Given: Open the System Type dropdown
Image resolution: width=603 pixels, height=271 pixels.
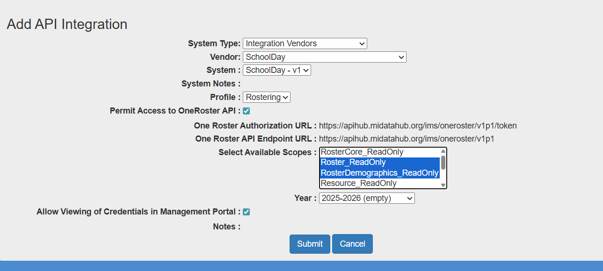Looking at the screenshot, I should point(305,43).
